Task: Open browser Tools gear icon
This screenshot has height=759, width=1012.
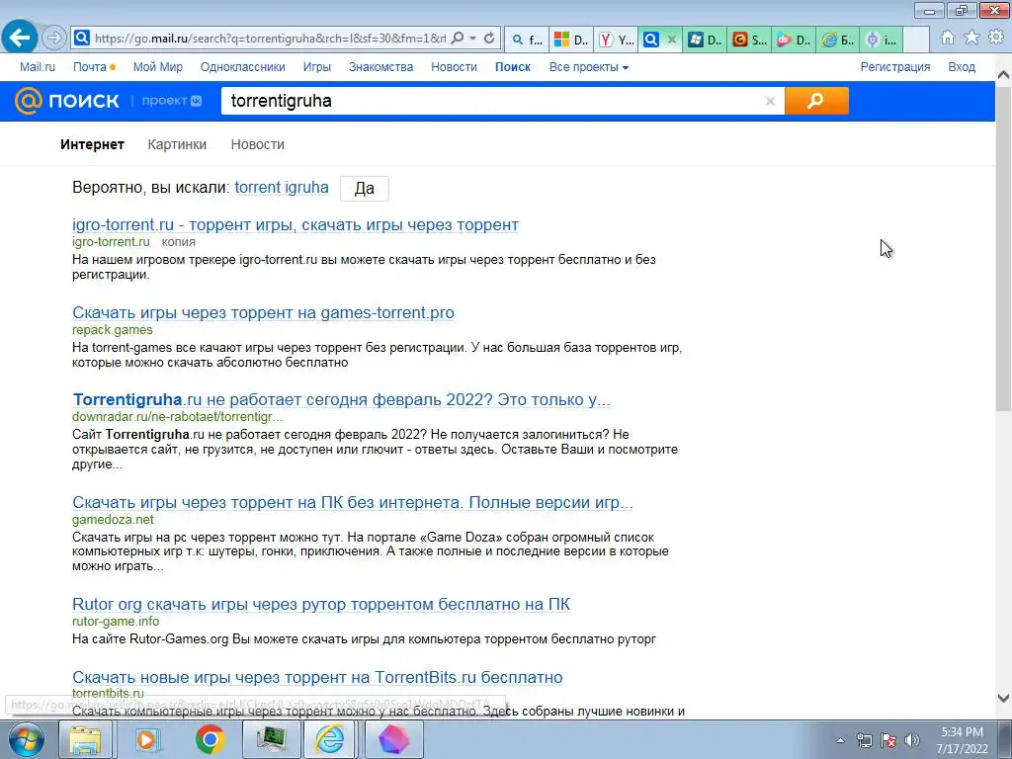Action: coord(996,39)
